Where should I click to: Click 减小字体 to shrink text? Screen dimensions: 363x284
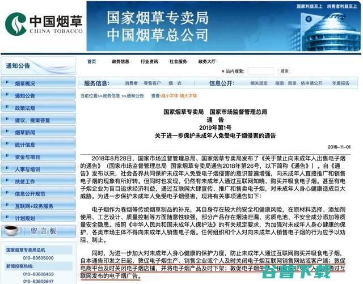(x=169, y=96)
